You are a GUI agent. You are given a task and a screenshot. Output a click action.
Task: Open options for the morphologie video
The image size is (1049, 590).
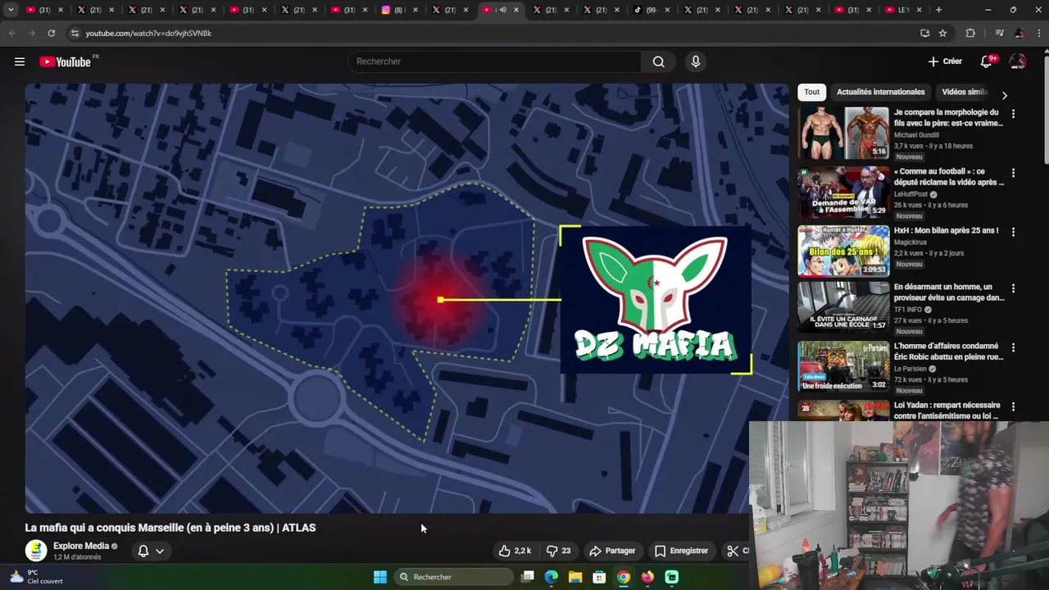[x=1013, y=114]
